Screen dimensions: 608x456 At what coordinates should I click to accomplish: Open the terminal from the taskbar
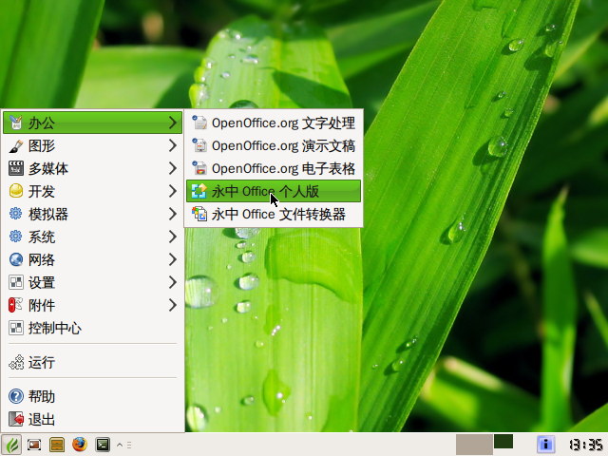(x=103, y=445)
